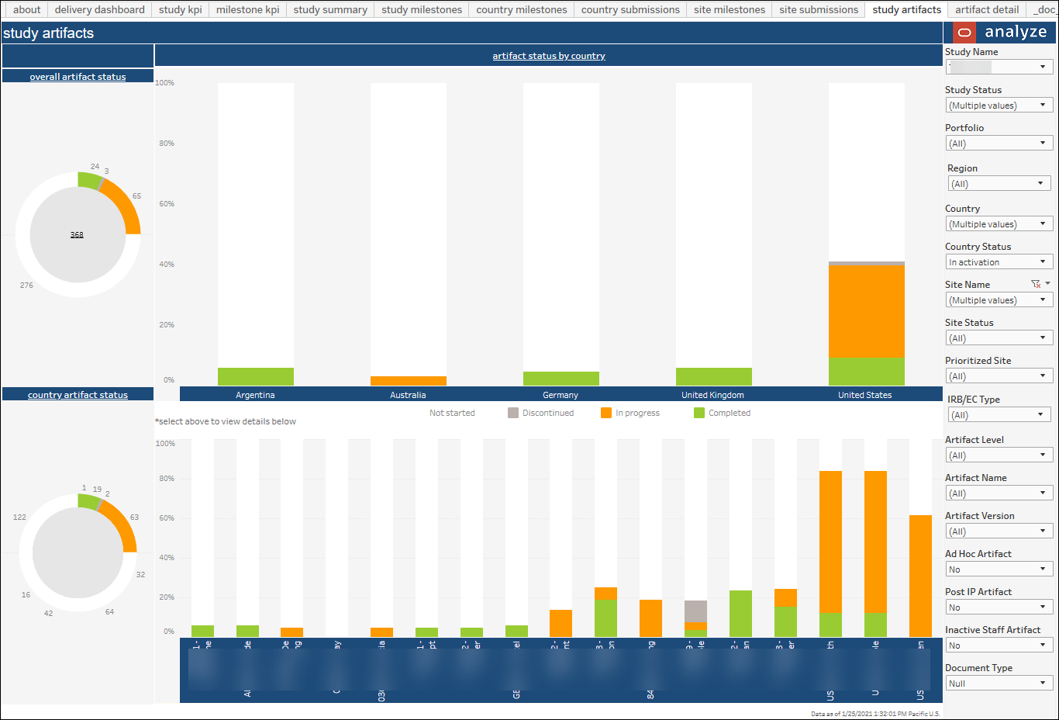Expand the Site Status filter
The width and height of the screenshot is (1059, 720).
point(999,338)
